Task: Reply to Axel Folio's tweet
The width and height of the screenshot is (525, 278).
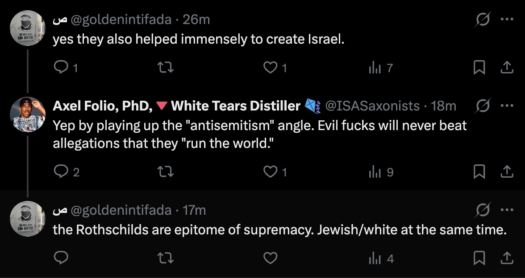Action: (60, 172)
